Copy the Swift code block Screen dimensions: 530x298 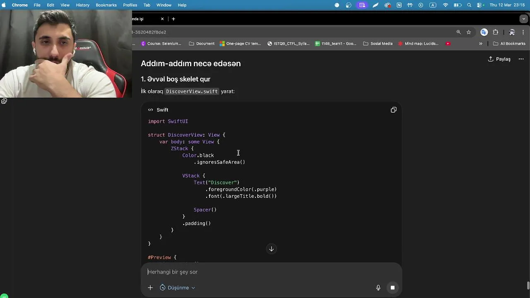(x=393, y=110)
